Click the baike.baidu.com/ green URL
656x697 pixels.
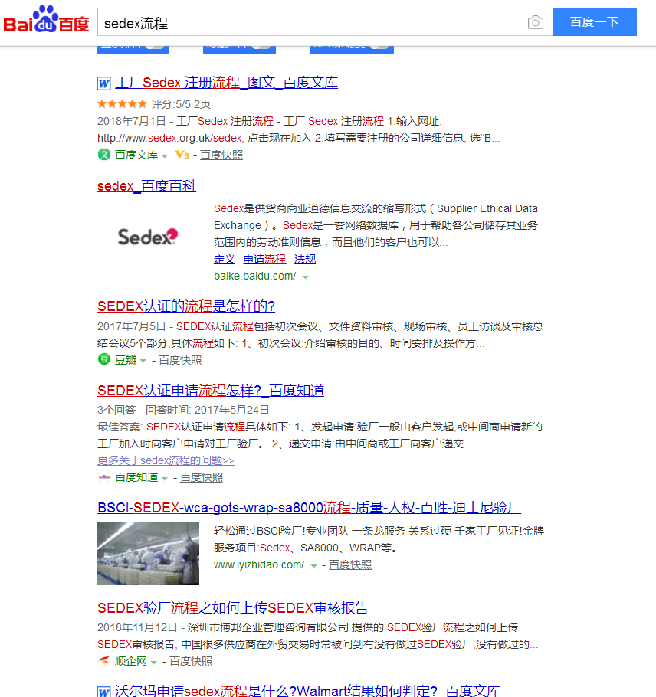tap(255, 276)
